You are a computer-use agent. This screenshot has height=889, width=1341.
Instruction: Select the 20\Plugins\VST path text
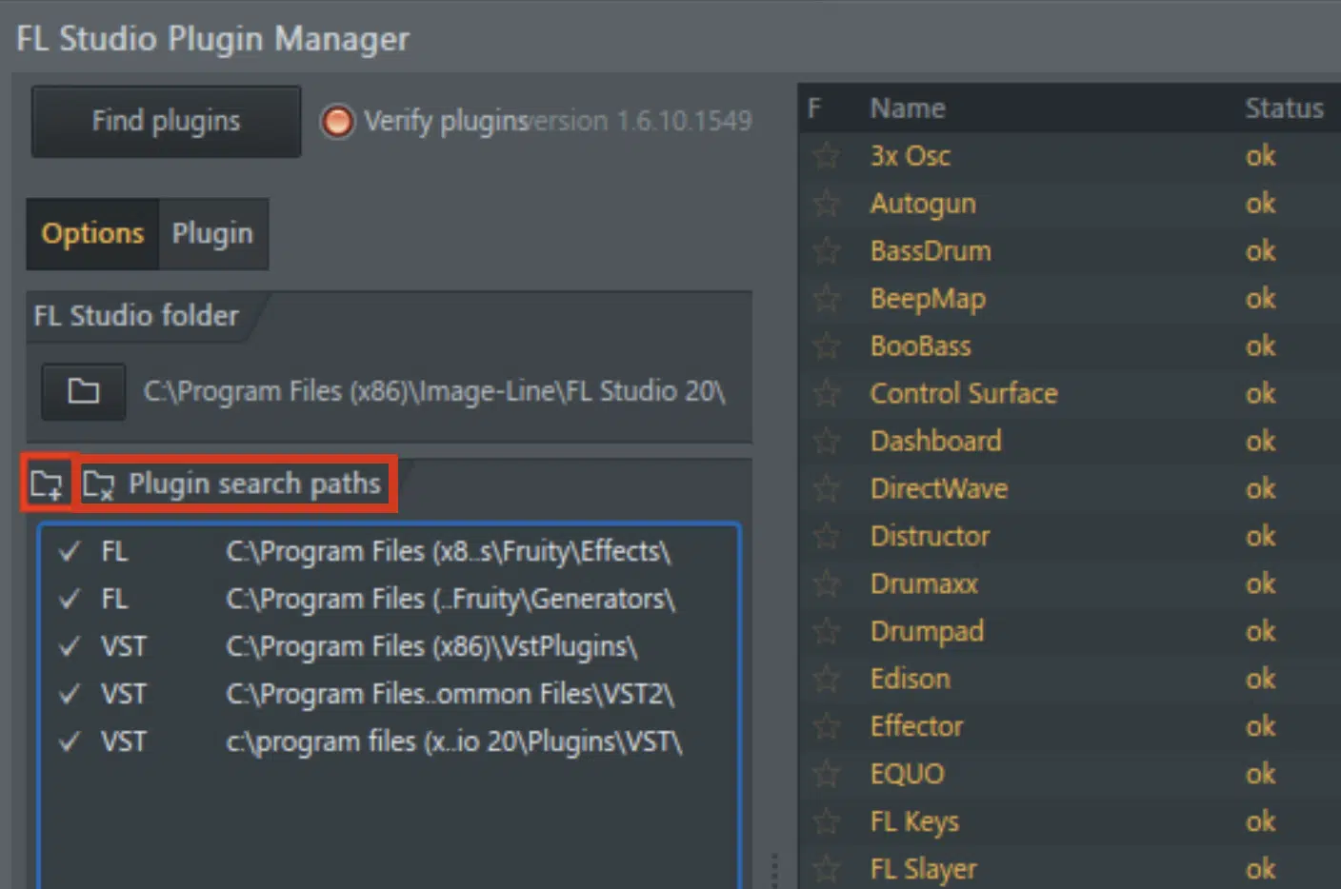click(x=454, y=742)
